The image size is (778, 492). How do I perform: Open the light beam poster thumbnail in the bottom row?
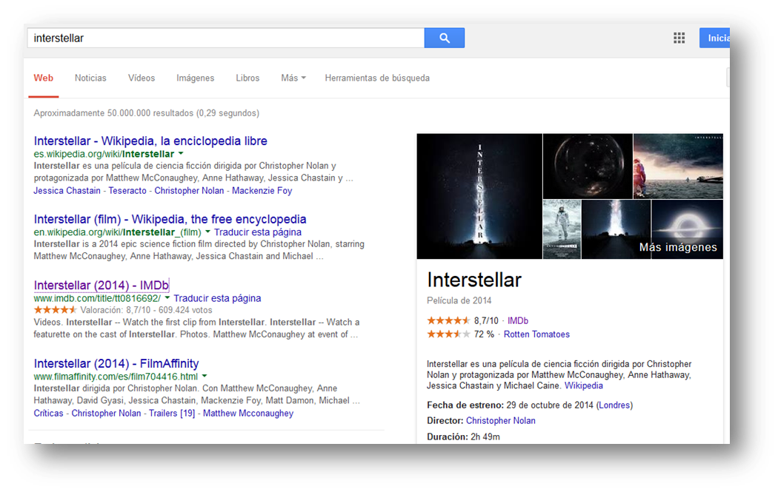coord(616,229)
